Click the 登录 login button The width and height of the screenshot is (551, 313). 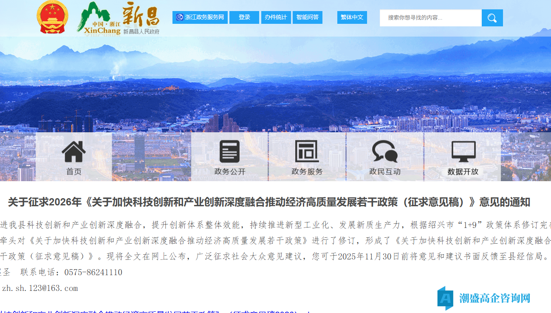point(244,17)
